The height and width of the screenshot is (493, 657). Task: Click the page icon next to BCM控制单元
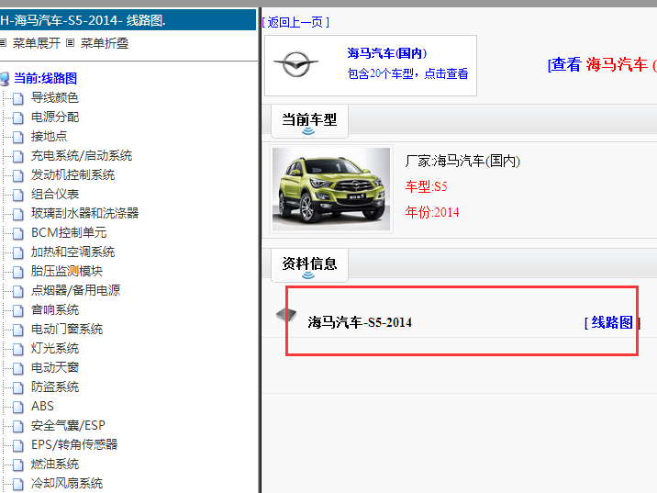[x=18, y=233]
